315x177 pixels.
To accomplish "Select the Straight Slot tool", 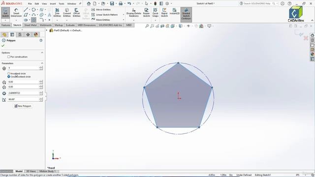I will click(26, 20).
